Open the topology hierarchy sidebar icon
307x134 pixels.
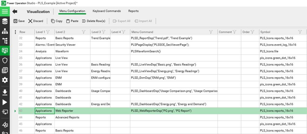[x=5, y=31]
